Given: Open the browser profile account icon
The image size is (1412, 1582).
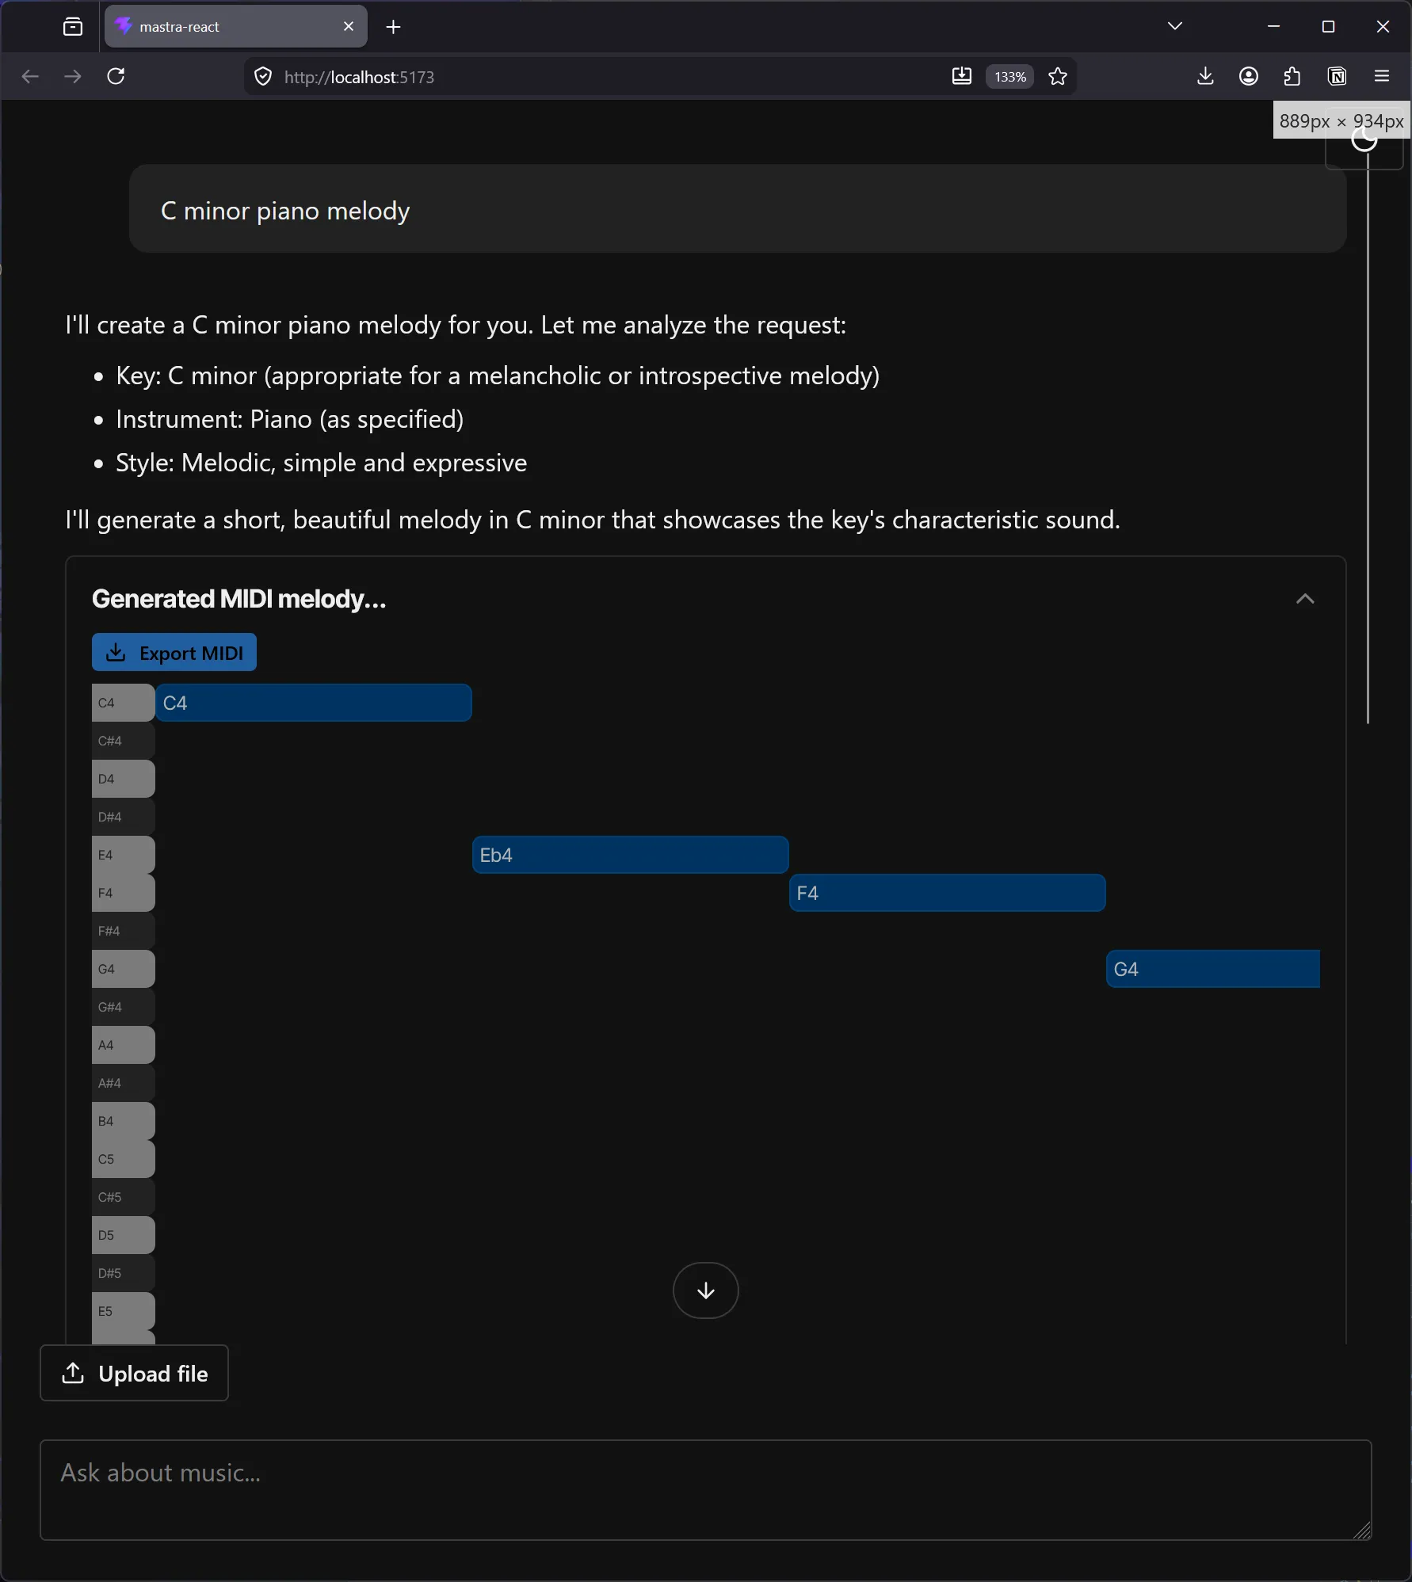Looking at the screenshot, I should [x=1249, y=76].
